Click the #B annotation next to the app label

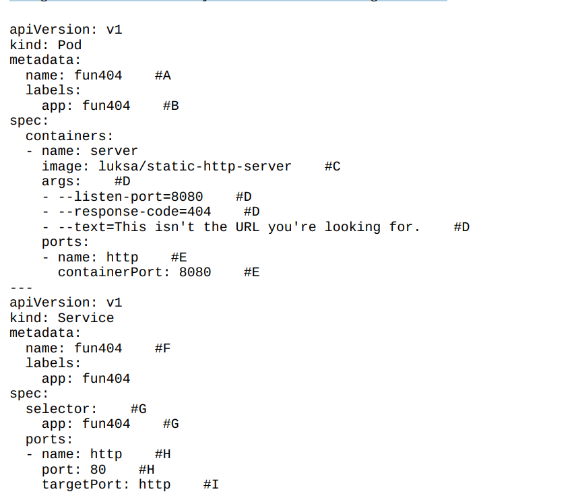[170, 106]
